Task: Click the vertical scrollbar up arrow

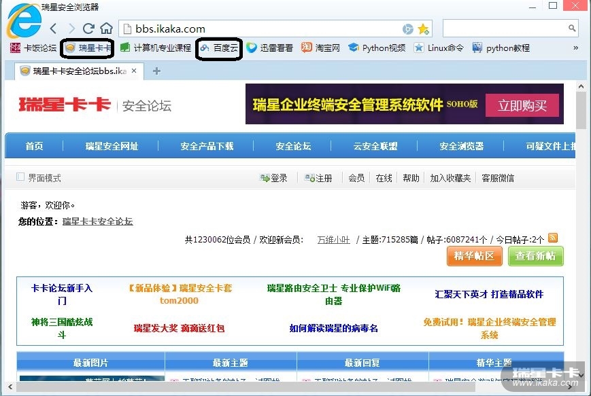Action: click(x=581, y=86)
